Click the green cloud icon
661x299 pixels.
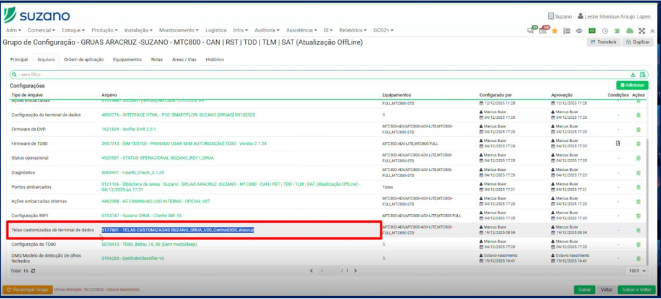coord(629,30)
